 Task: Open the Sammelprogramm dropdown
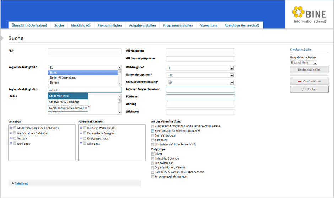200,75
